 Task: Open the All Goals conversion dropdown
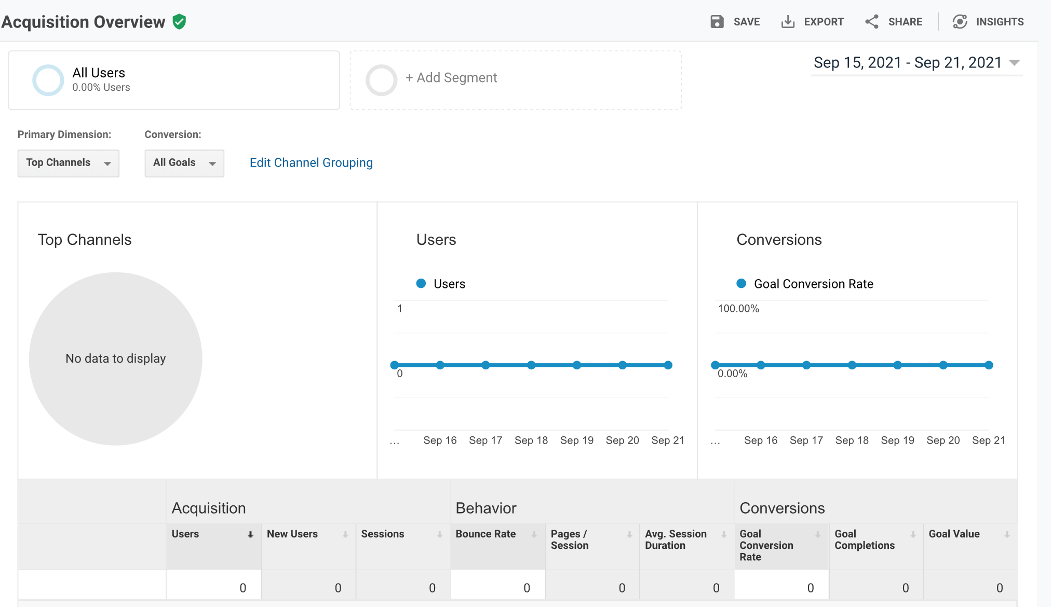(184, 163)
